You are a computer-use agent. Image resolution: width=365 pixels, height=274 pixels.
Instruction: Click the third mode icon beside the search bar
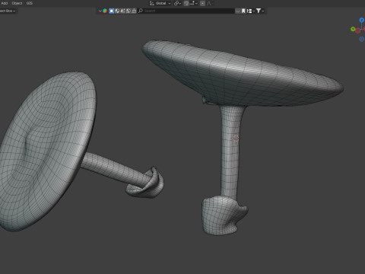tap(122, 11)
